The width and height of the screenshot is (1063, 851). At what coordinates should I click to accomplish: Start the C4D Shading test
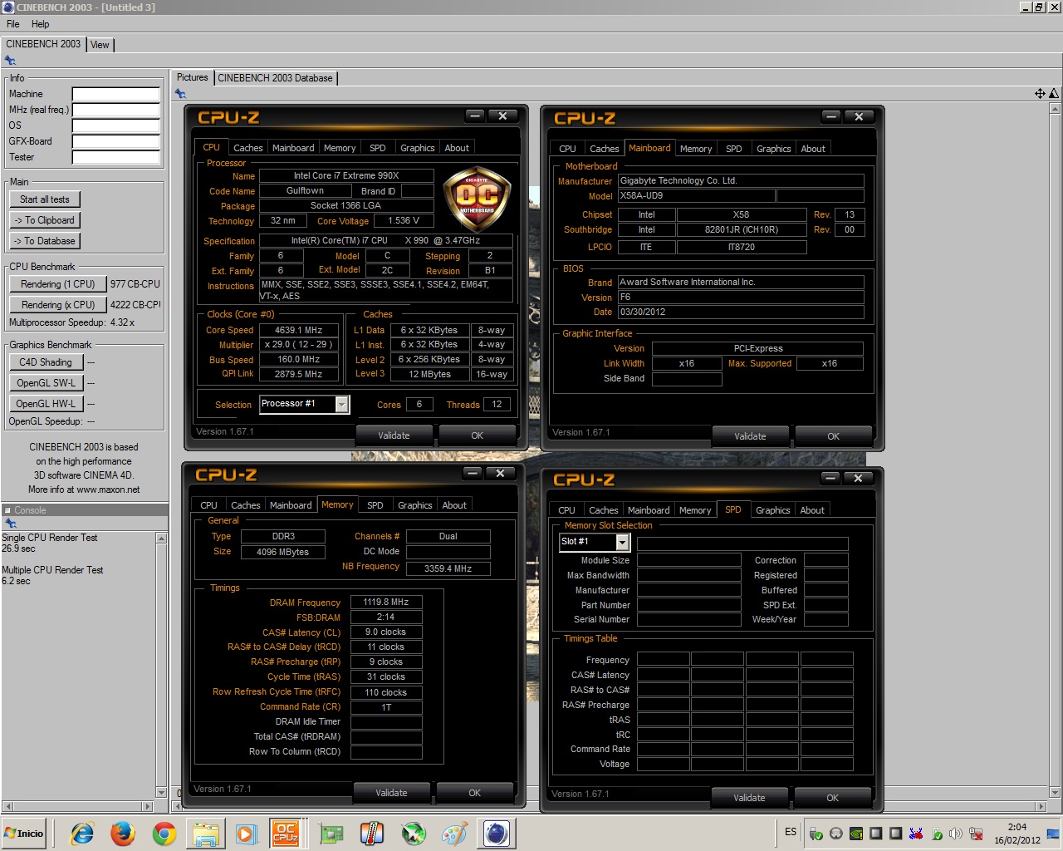(46, 362)
